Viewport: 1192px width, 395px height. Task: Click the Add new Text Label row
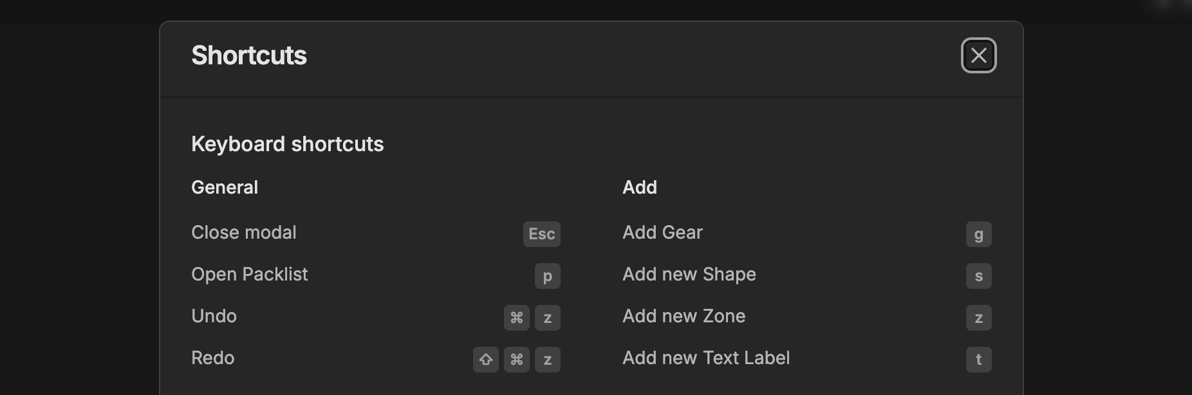click(706, 358)
